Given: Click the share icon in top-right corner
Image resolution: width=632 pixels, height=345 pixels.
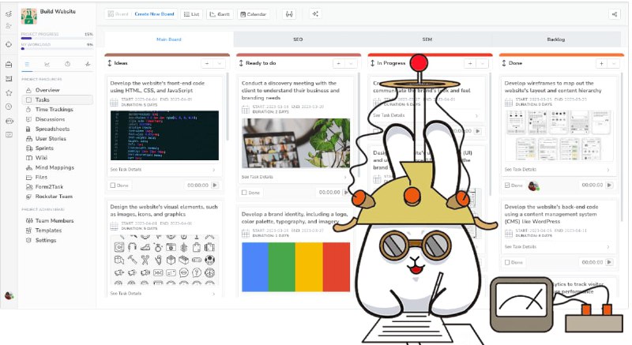Looking at the screenshot, I should [x=614, y=14].
